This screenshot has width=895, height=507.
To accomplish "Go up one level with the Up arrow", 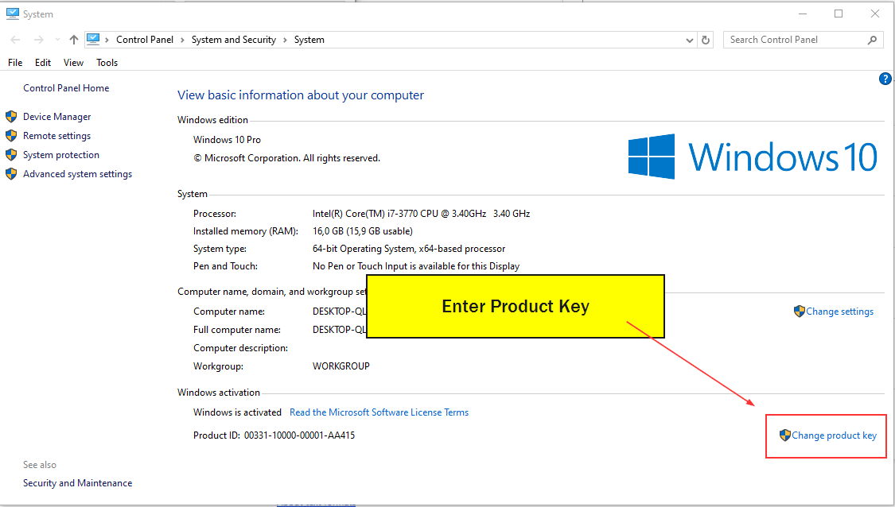I will click(x=74, y=40).
